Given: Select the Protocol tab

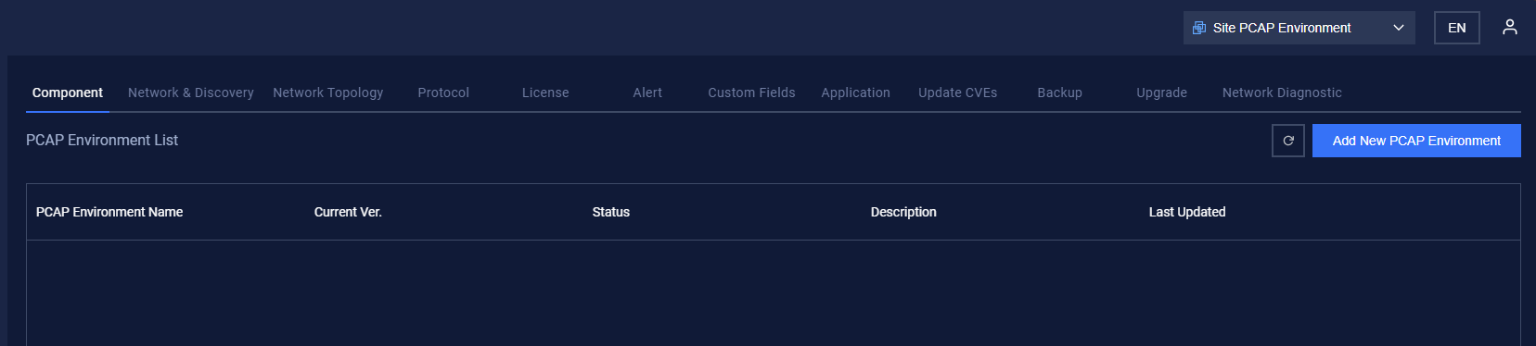Looking at the screenshot, I should 443,93.
